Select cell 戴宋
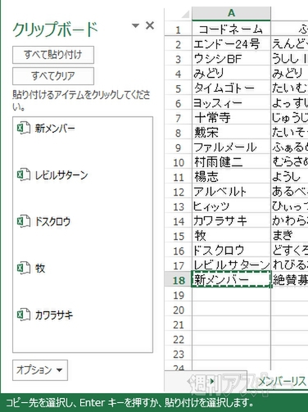Screen dimensions: 308x412 (x=231, y=133)
